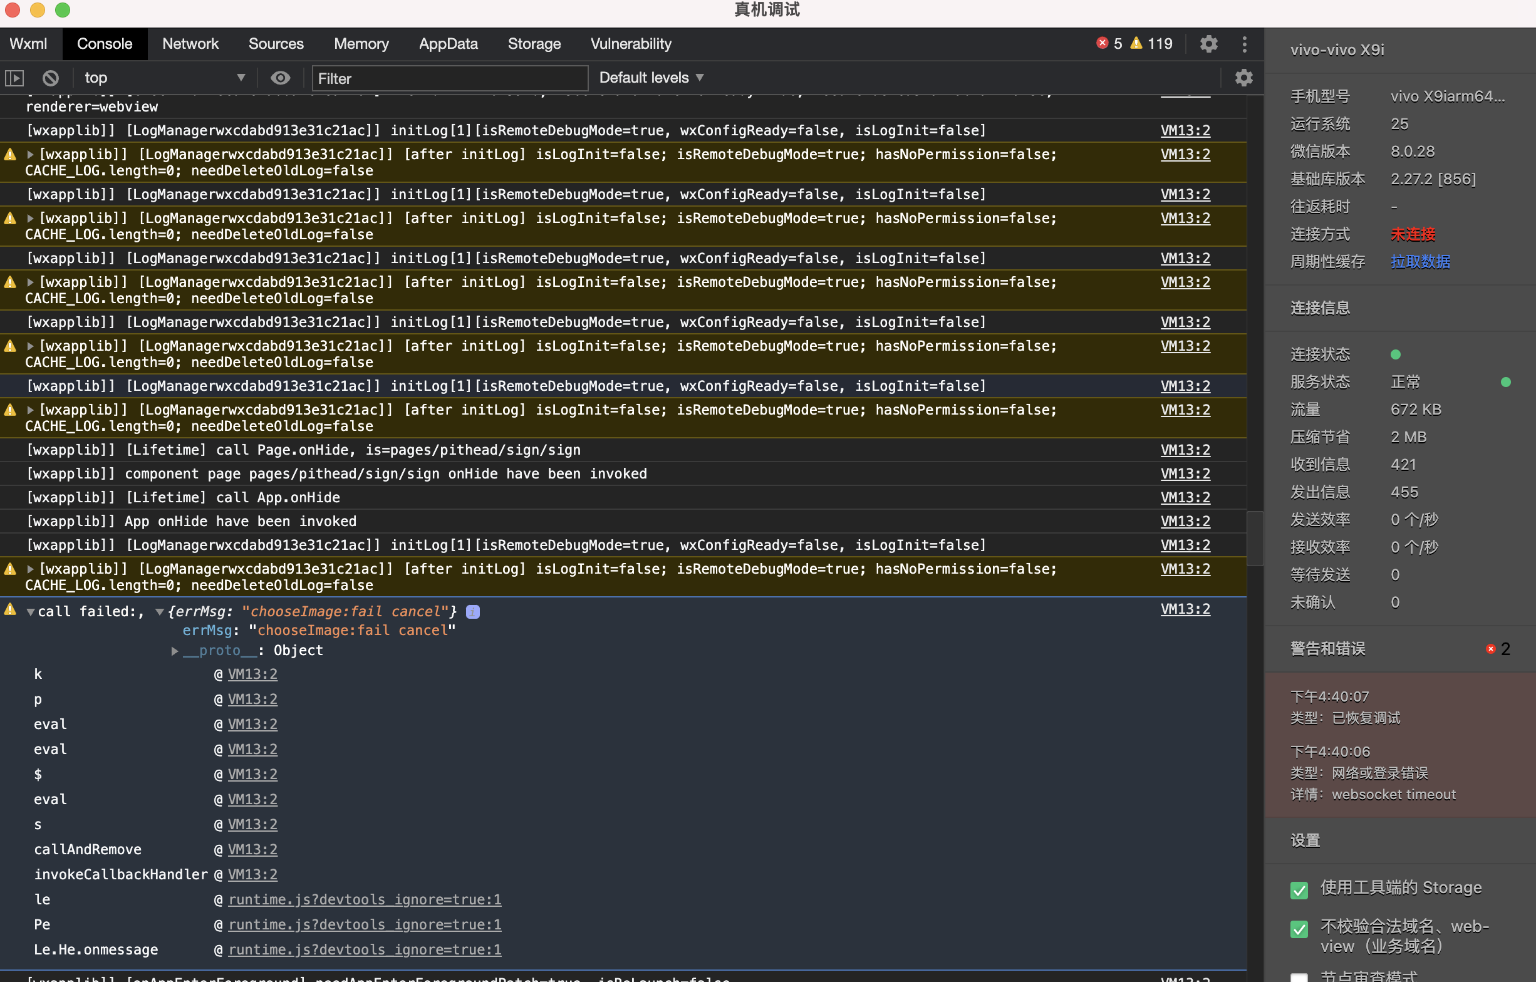Open the Default levels dropdown
The height and width of the screenshot is (982, 1536).
click(x=651, y=78)
